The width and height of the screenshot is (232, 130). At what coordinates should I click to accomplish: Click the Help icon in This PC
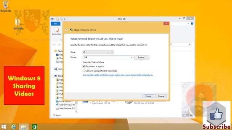click(x=192, y=23)
